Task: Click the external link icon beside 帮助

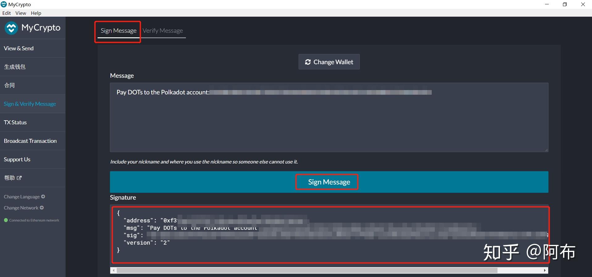Action: coord(19,178)
